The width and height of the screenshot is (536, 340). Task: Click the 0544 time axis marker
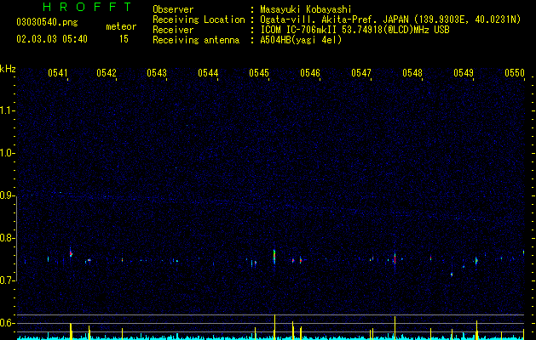click(208, 73)
